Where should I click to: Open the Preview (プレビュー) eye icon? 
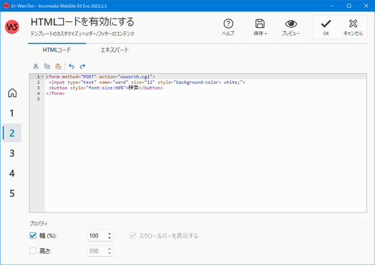point(291,24)
